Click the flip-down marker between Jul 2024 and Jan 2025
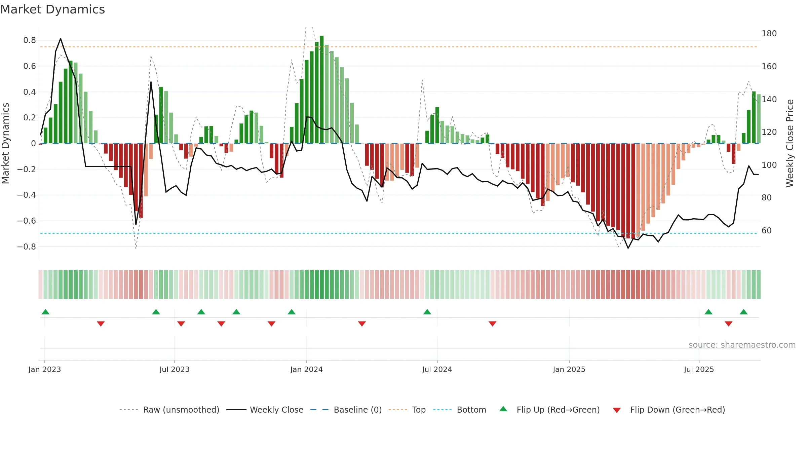 (492, 324)
